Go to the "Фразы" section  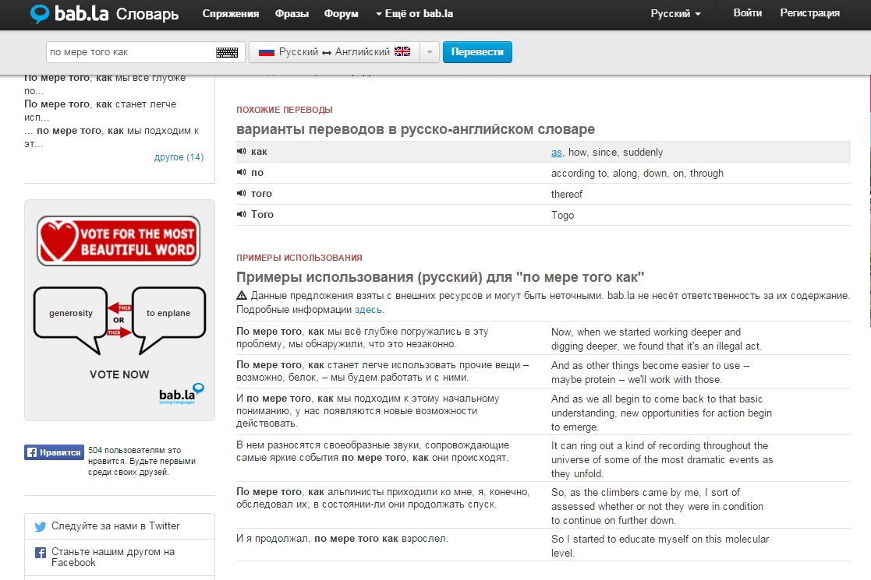coord(292,14)
